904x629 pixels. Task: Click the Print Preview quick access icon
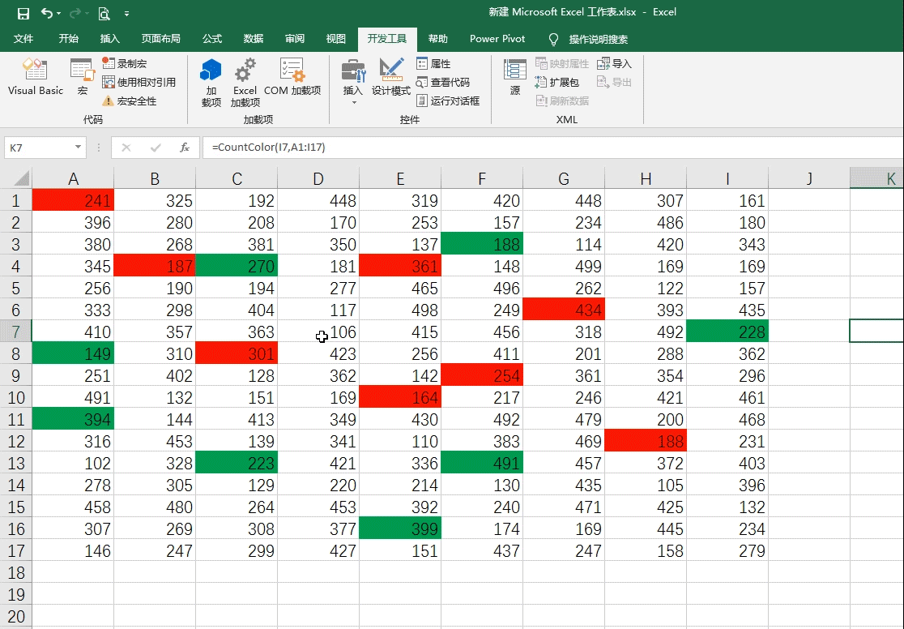104,13
